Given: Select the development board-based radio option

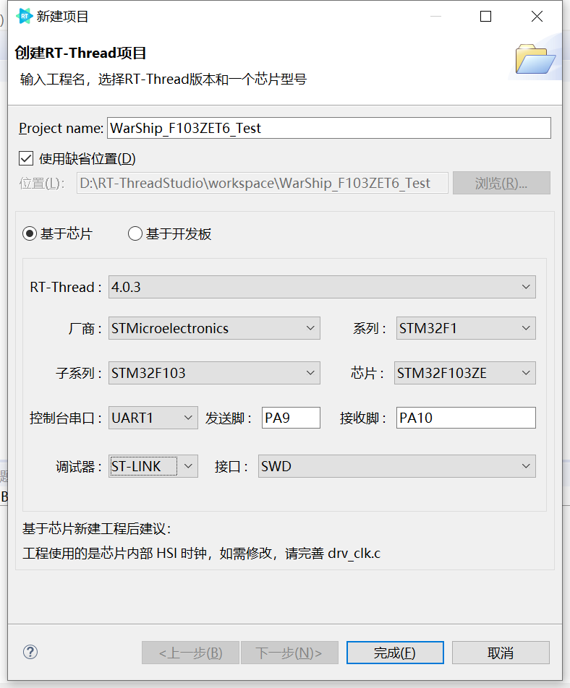Looking at the screenshot, I should 135,233.
